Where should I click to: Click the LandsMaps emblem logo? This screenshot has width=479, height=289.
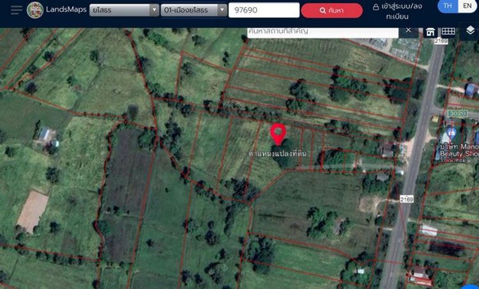click(35, 10)
